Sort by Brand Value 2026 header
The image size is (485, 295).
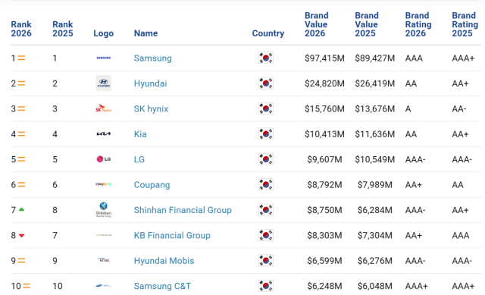pyautogui.click(x=317, y=24)
